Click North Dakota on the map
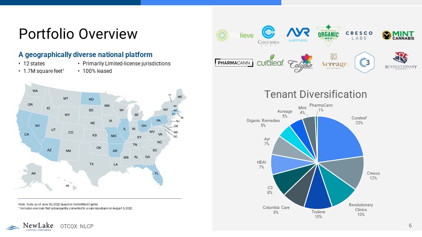This screenshot has height=237, width=422. point(91,99)
